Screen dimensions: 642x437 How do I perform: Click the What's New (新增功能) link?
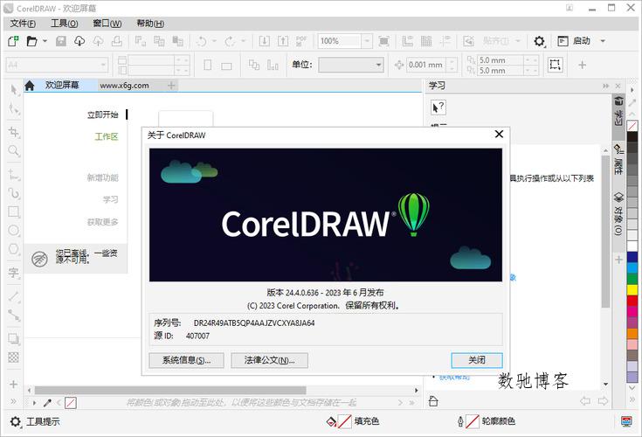tap(103, 177)
